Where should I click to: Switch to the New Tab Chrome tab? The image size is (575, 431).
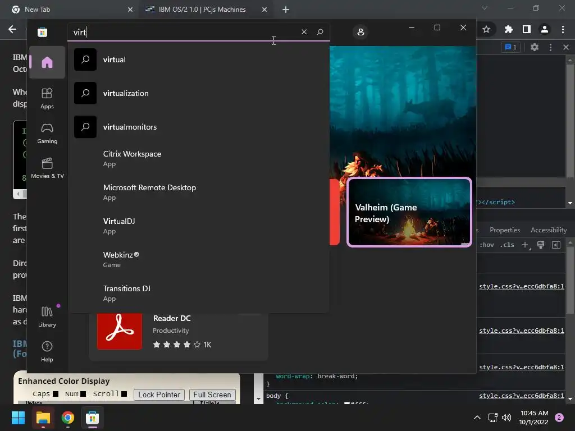70,10
